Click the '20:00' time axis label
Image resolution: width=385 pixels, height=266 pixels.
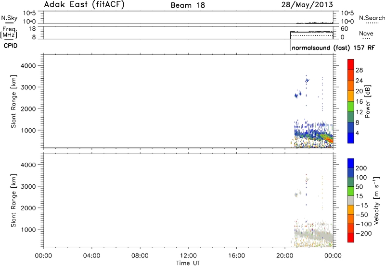pyautogui.click(x=284, y=256)
